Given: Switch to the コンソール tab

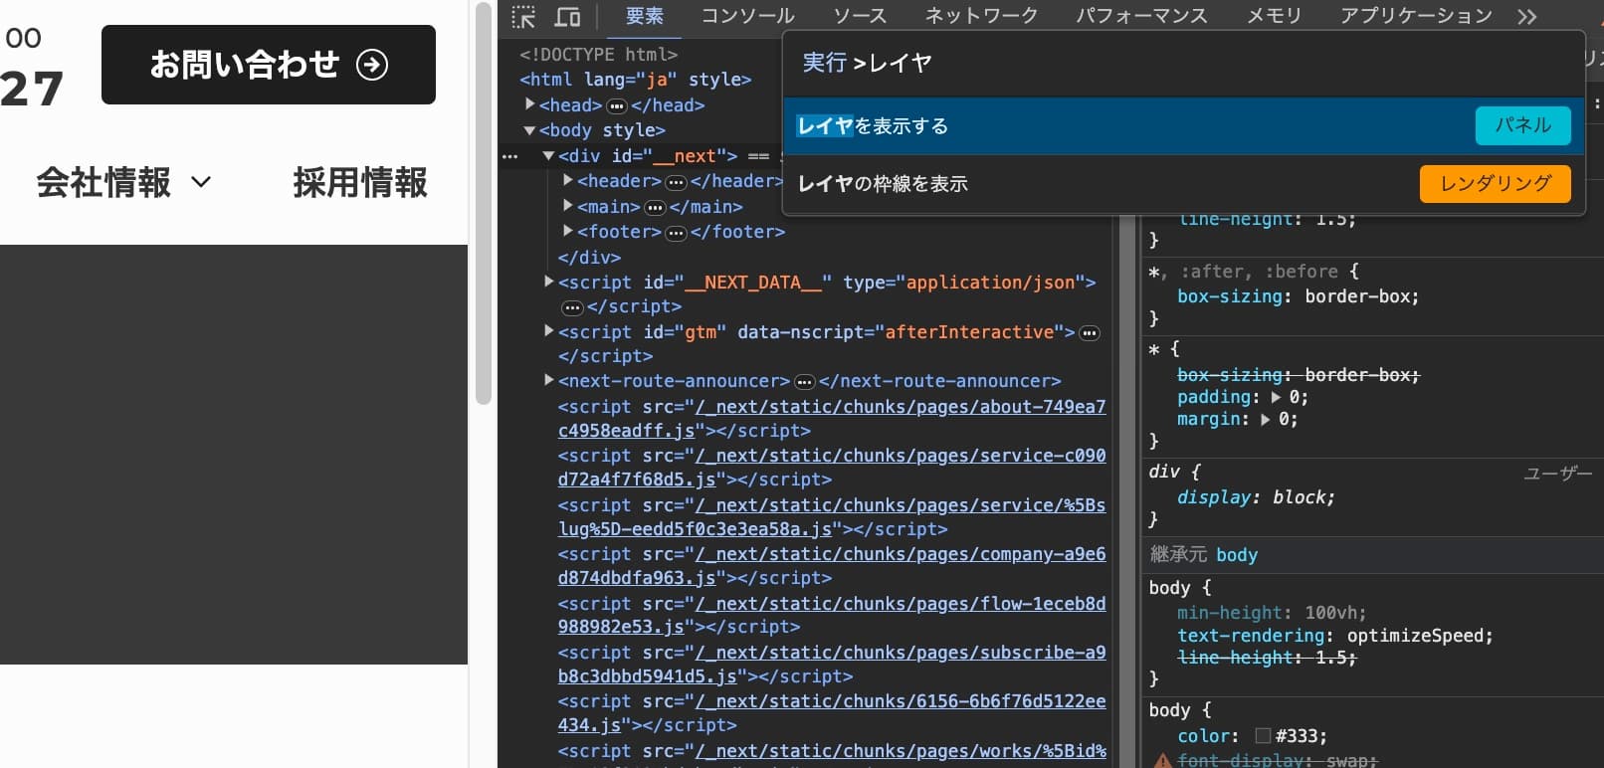Looking at the screenshot, I should pos(747,16).
